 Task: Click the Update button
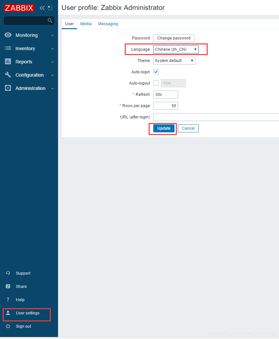[x=164, y=128]
